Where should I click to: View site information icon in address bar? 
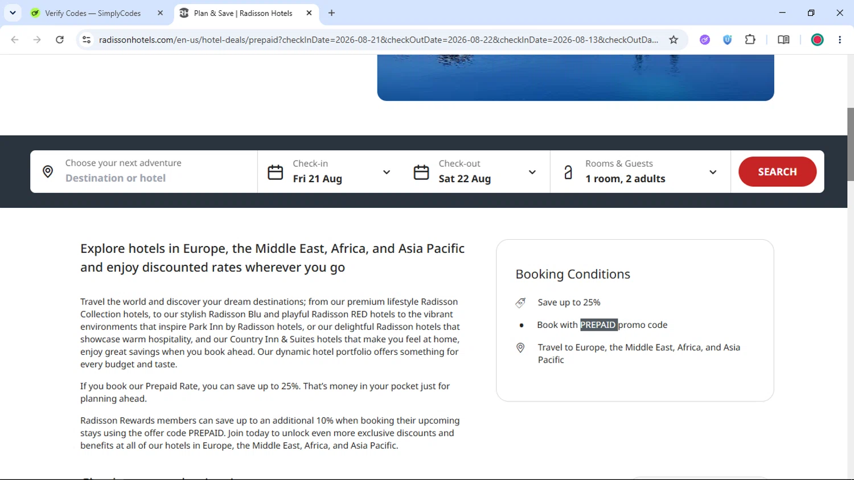click(87, 40)
